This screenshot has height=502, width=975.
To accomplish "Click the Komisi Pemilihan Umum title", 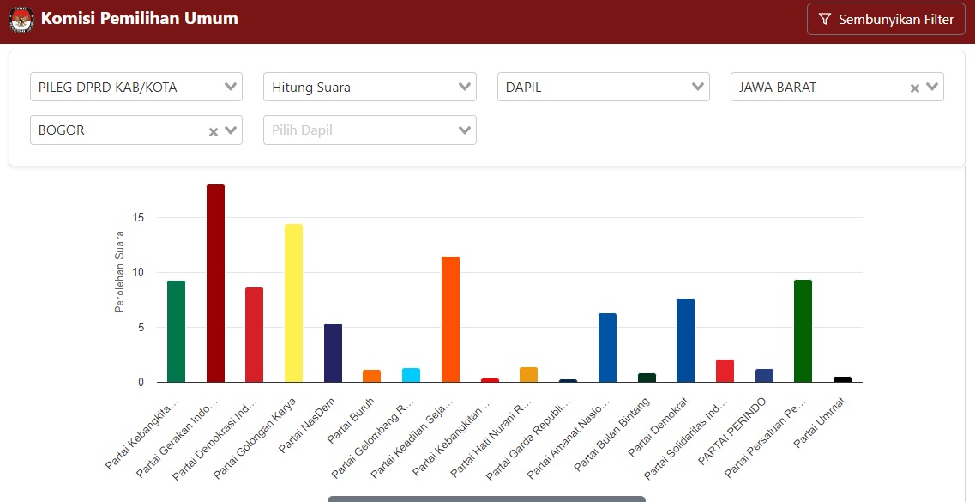I will (x=139, y=19).
